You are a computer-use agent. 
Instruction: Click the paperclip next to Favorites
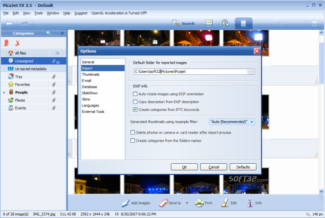tap(54, 85)
